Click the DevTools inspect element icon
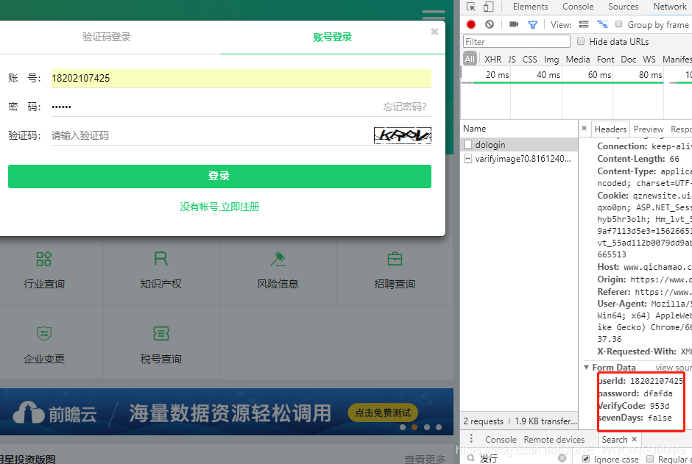 tap(471, 7)
